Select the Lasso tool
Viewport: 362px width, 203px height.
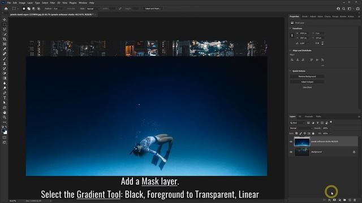click(5, 29)
